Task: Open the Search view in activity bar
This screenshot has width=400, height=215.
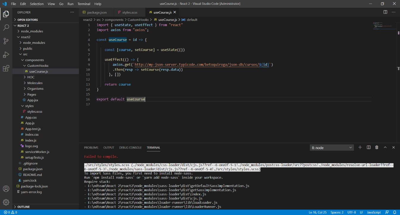Action: pyautogui.click(x=6, y=27)
